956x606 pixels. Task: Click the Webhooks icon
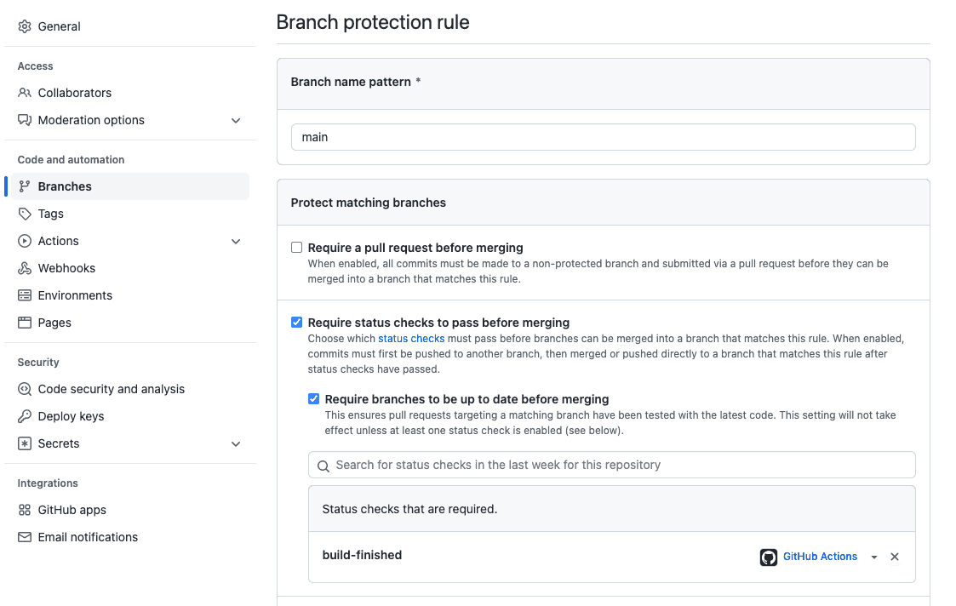click(25, 268)
